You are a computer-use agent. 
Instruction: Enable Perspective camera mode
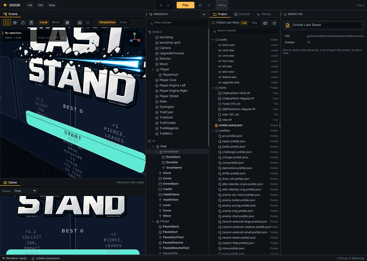pos(107,22)
